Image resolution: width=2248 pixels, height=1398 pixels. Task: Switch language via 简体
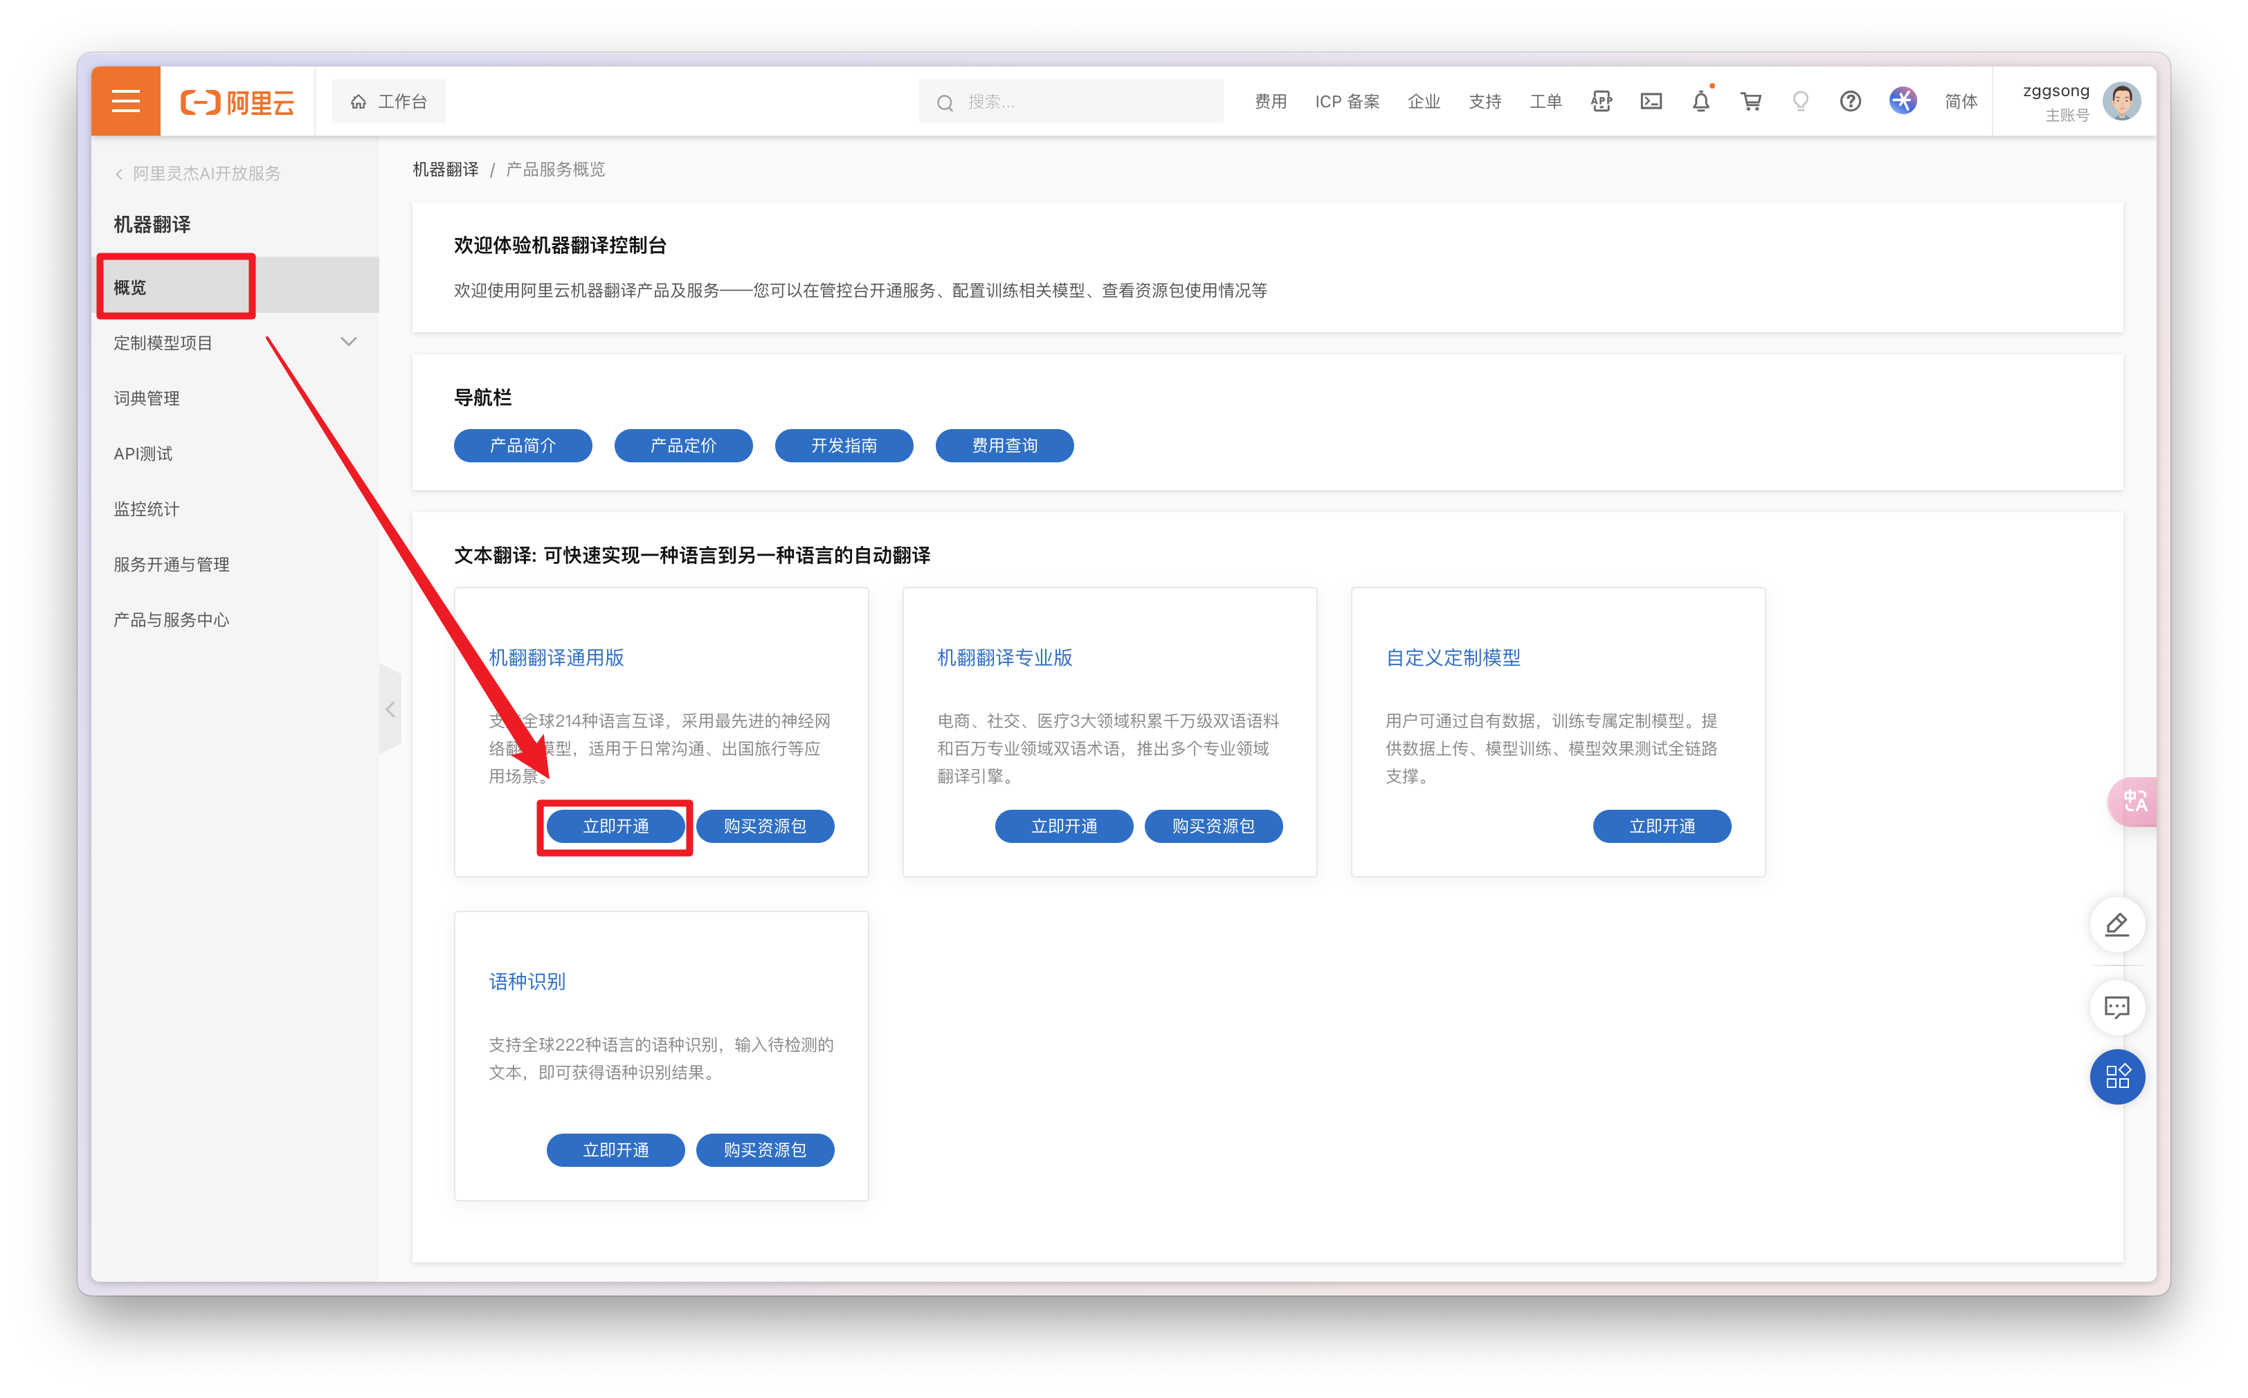[x=1960, y=102]
